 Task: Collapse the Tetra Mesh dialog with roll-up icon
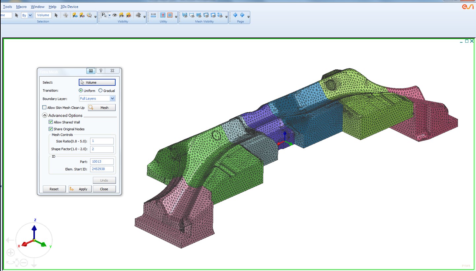click(91, 71)
